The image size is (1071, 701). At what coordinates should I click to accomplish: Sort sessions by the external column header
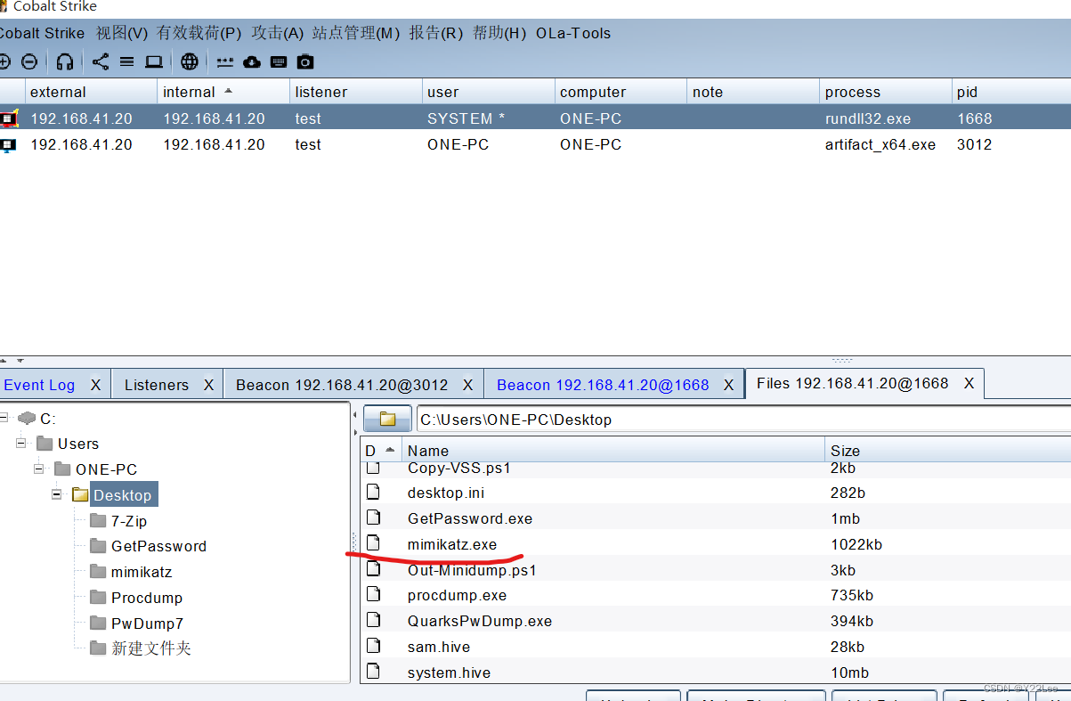click(91, 92)
